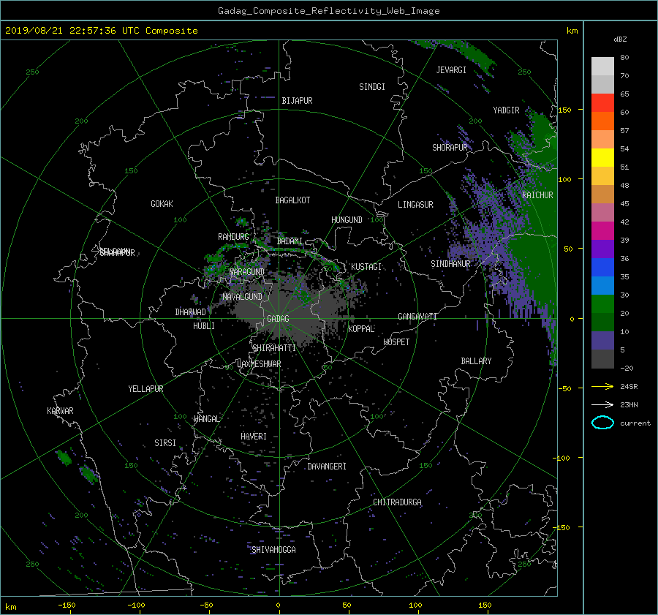Click the YADGIR map label
Image resolution: width=658 pixels, height=615 pixels.
506,110
